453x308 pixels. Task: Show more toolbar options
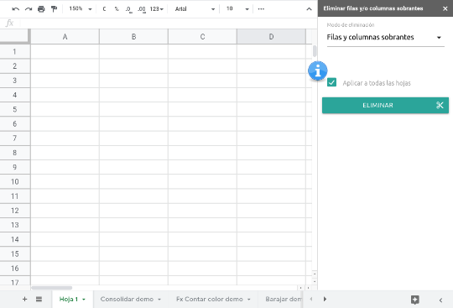tap(261, 9)
